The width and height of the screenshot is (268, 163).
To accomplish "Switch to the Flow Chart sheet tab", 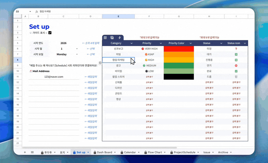I will (155, 152).
